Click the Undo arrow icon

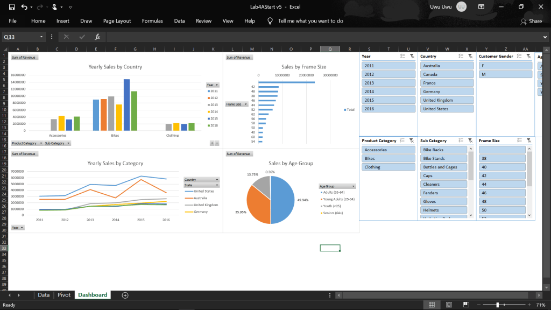tap(24, 7)
